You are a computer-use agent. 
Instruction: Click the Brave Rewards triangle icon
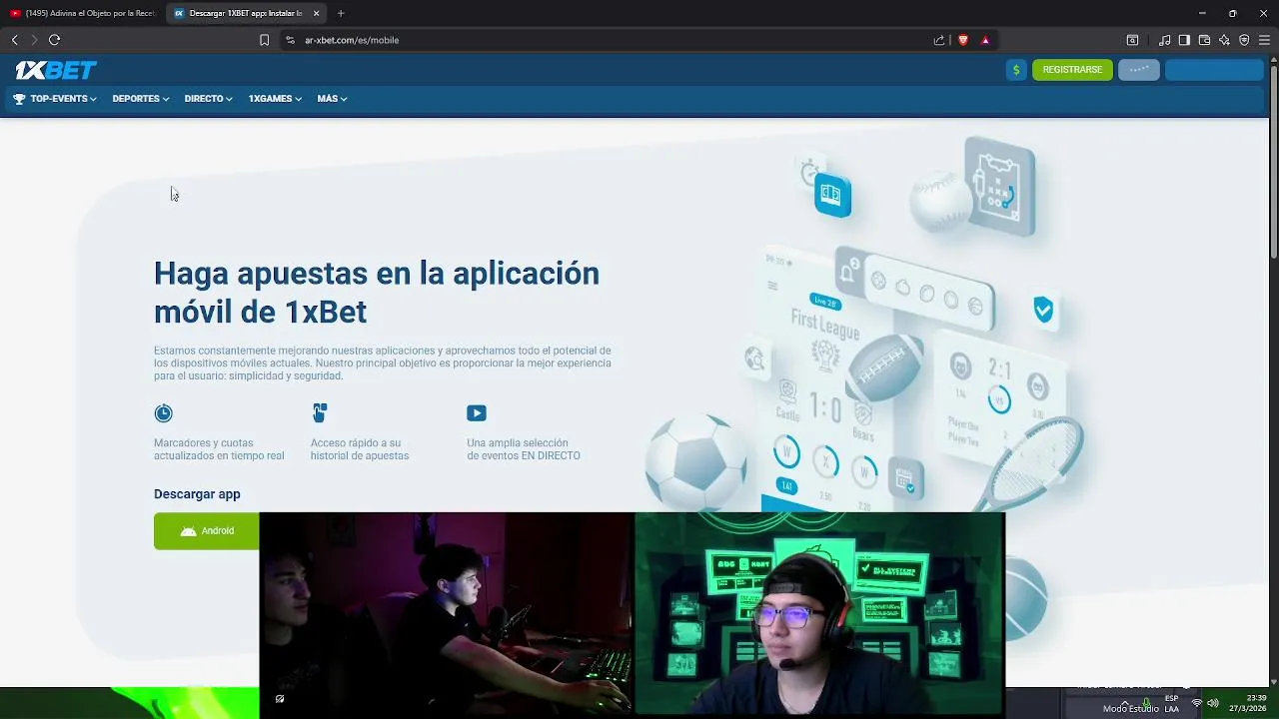[x=985, y=40]
